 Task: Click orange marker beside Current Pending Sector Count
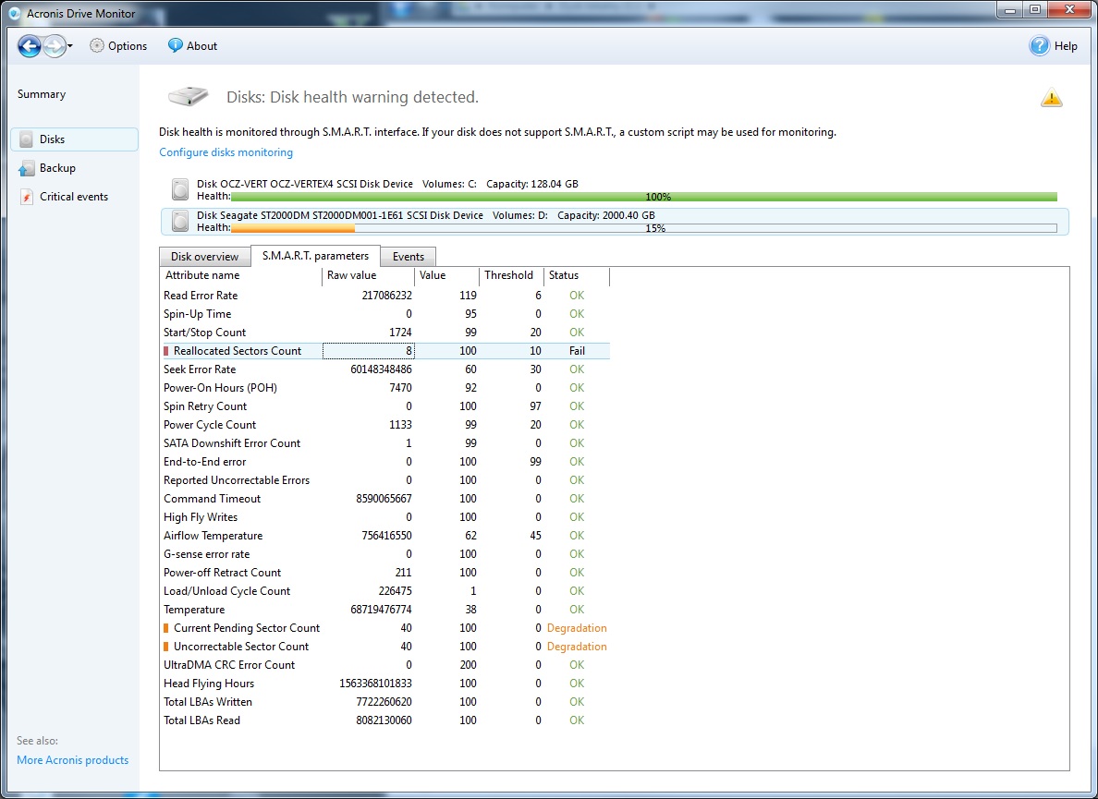coord(166,628)
